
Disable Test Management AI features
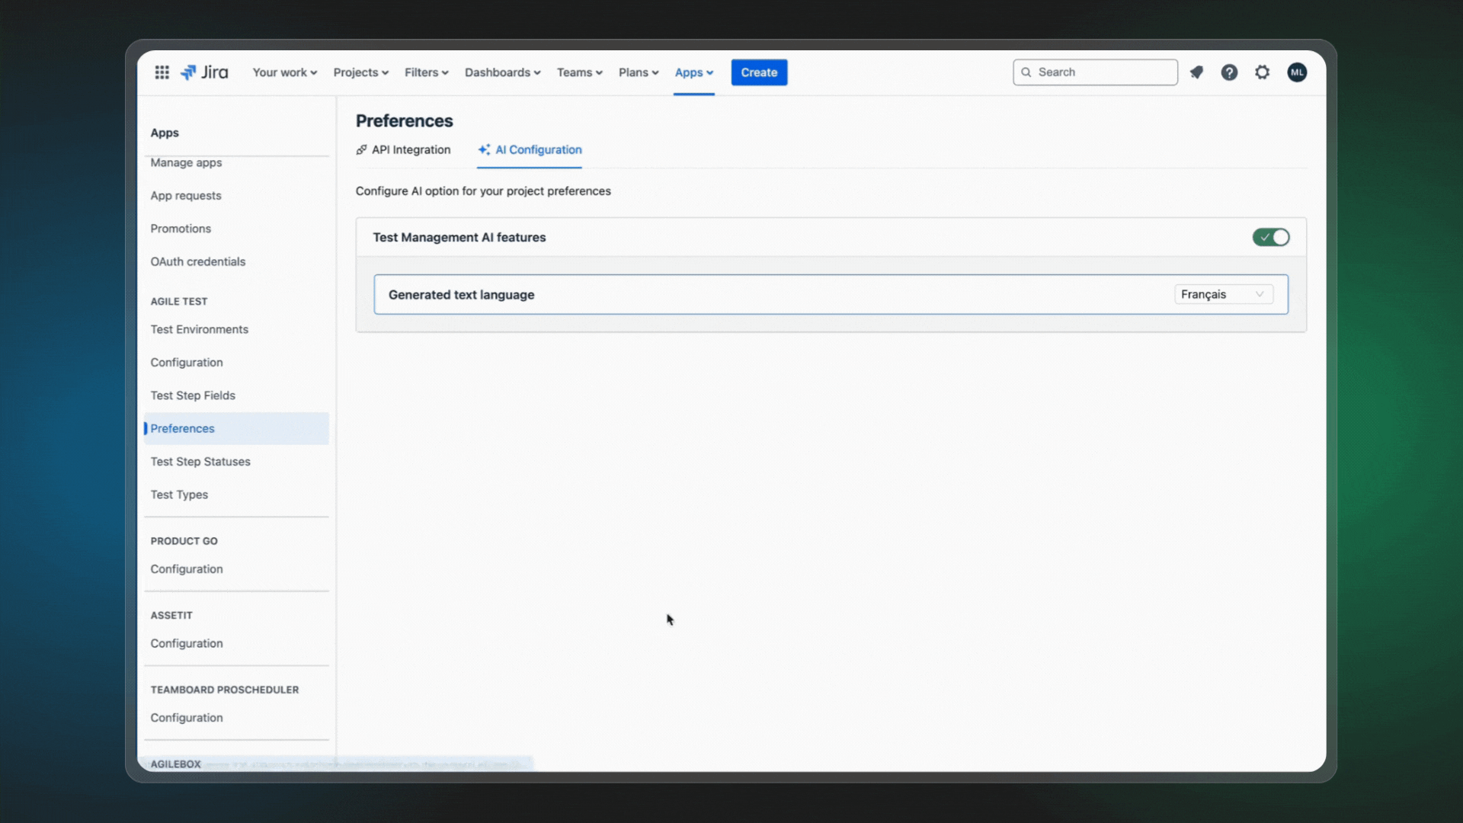1270,237
